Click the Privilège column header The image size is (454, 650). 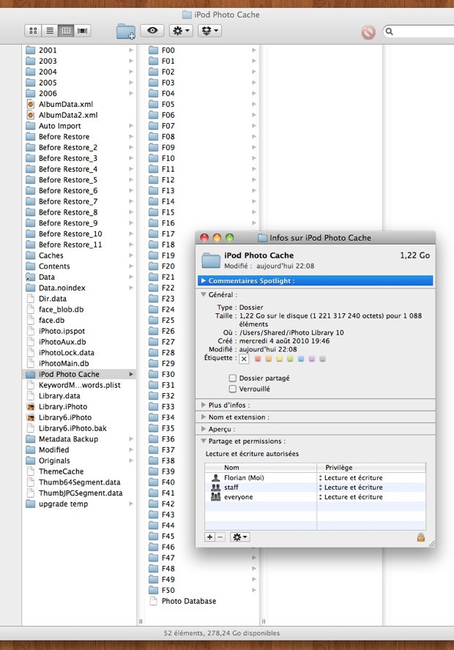click(x=371, y=468)
